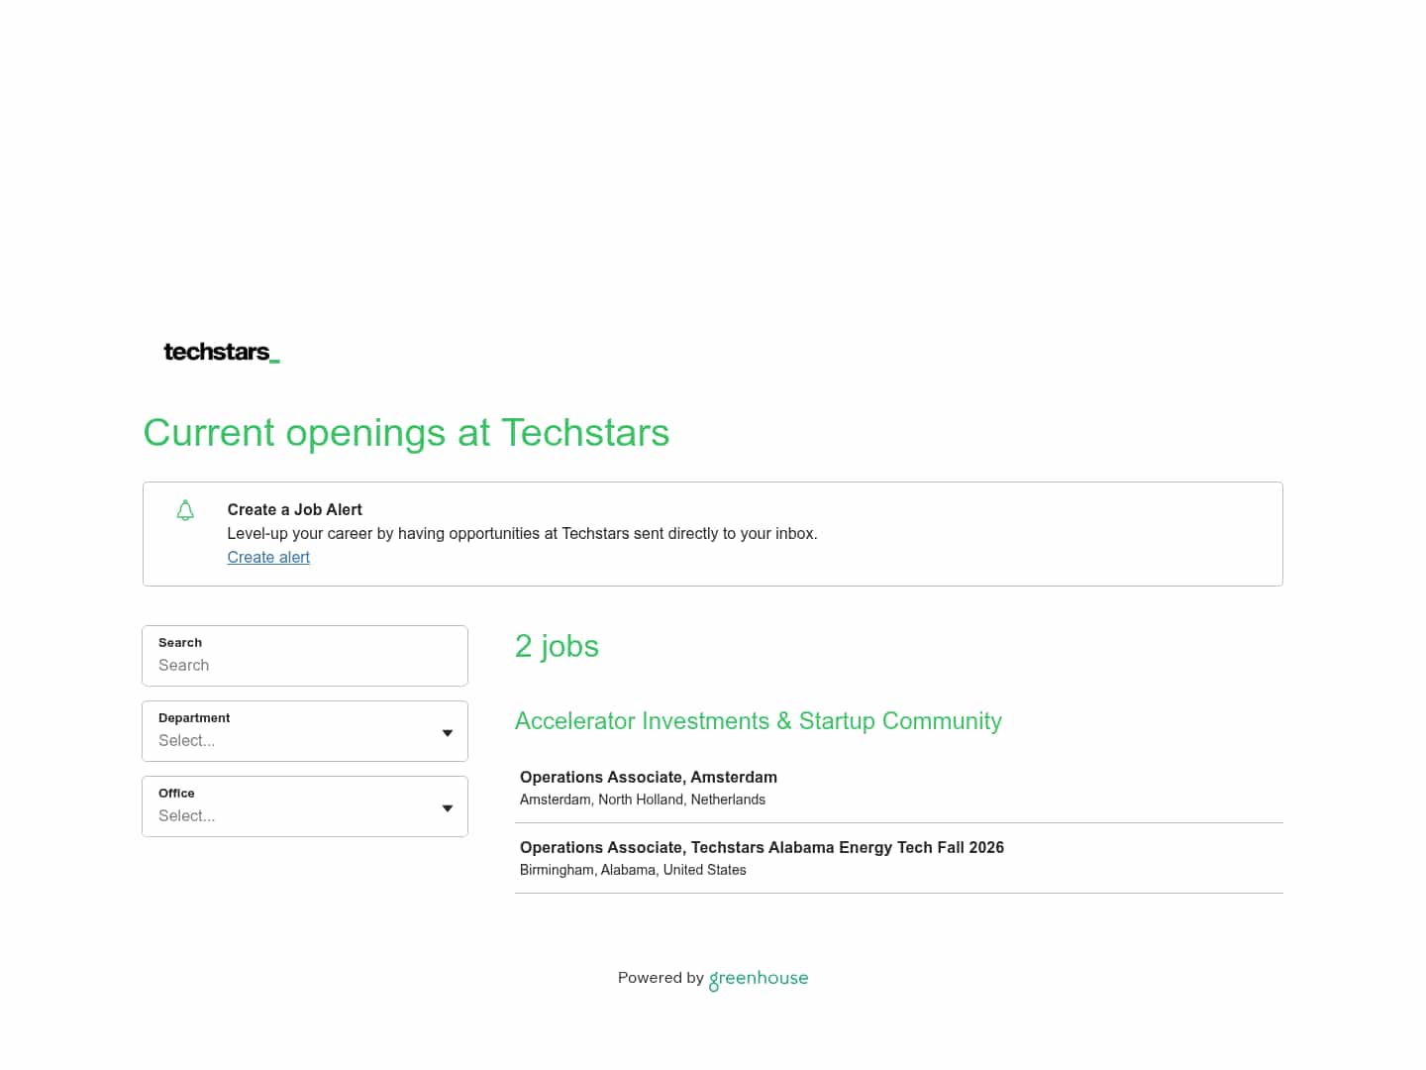Screen dimensions: 1426x1070
Task: Click Accelerator Investments & Startup Community heading
Action: coord(759,720)
